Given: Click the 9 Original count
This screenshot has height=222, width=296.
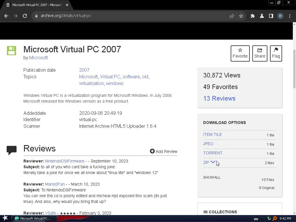Looking at the screenshot, I should 267,188.
